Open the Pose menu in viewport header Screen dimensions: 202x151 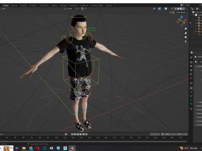pos(4,9)
